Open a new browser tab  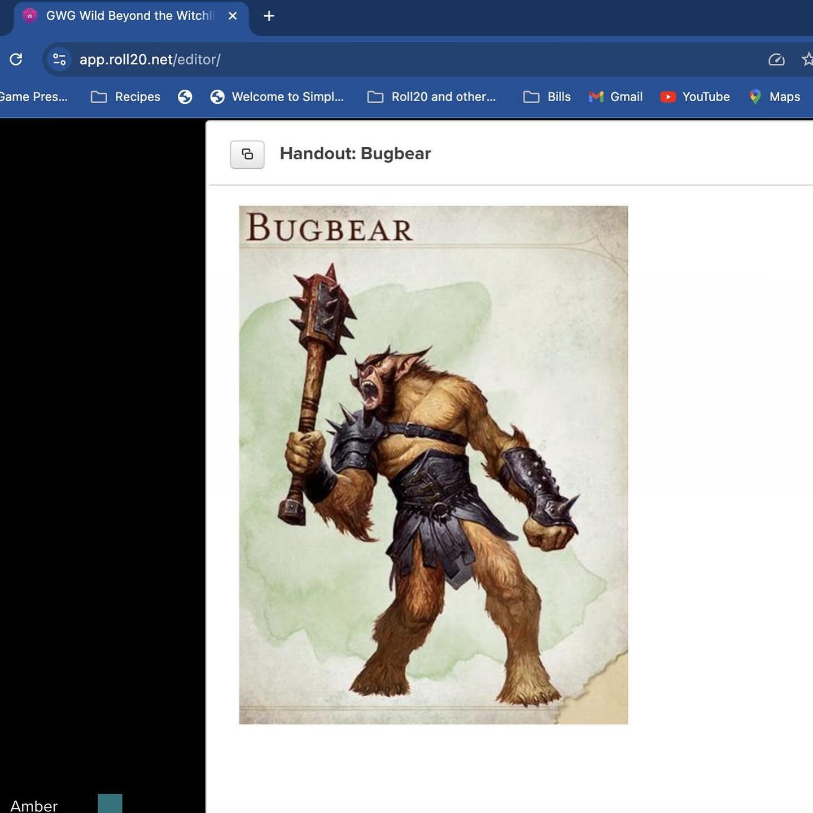tap(269, 16)
